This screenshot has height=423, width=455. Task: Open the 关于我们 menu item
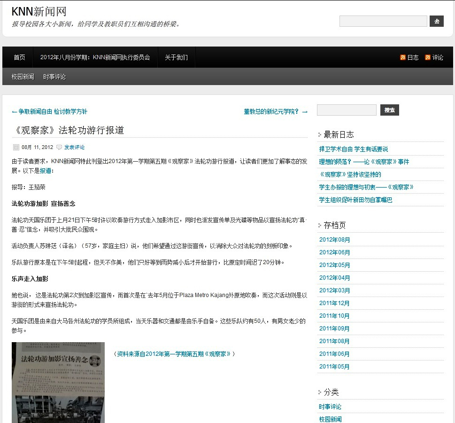[x=176, y=57]
